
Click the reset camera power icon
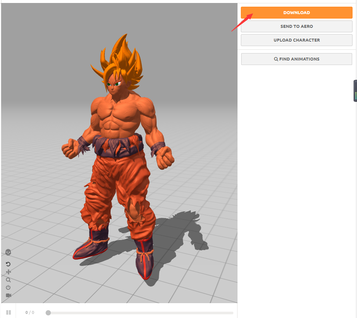8,288
